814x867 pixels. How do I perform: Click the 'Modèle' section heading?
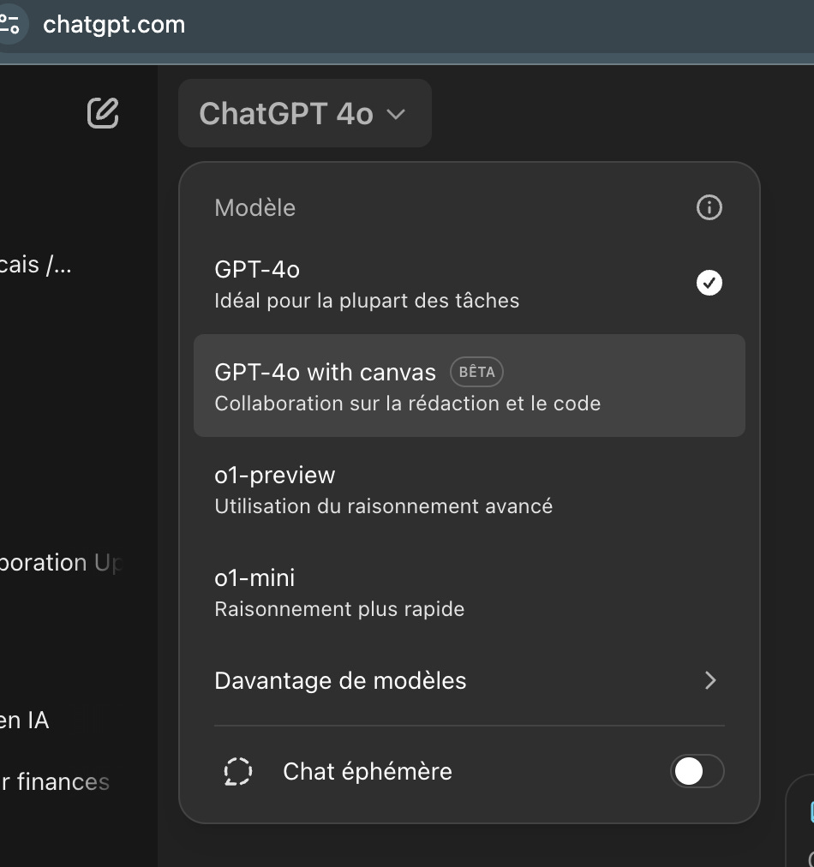pyautogui.click(x=255, y=208)
